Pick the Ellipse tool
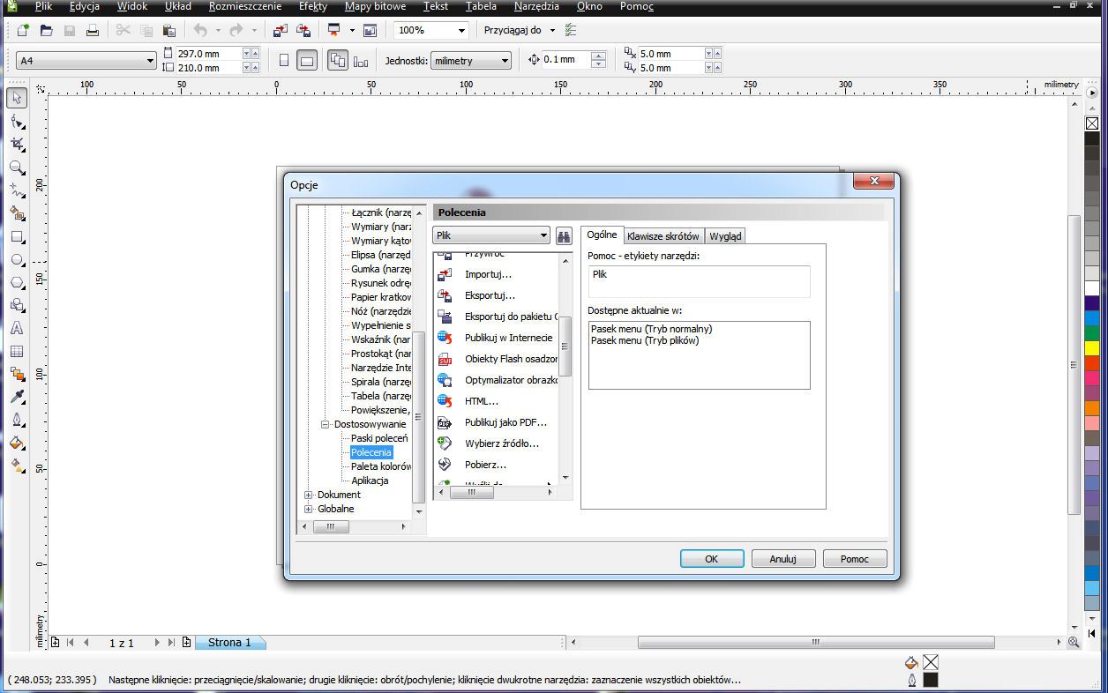Viewport: 1108px width, 693px height. [17, 260]
